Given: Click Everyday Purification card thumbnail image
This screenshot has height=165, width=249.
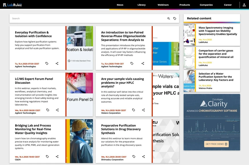Looking at the screenshot, I should [80, 48].
